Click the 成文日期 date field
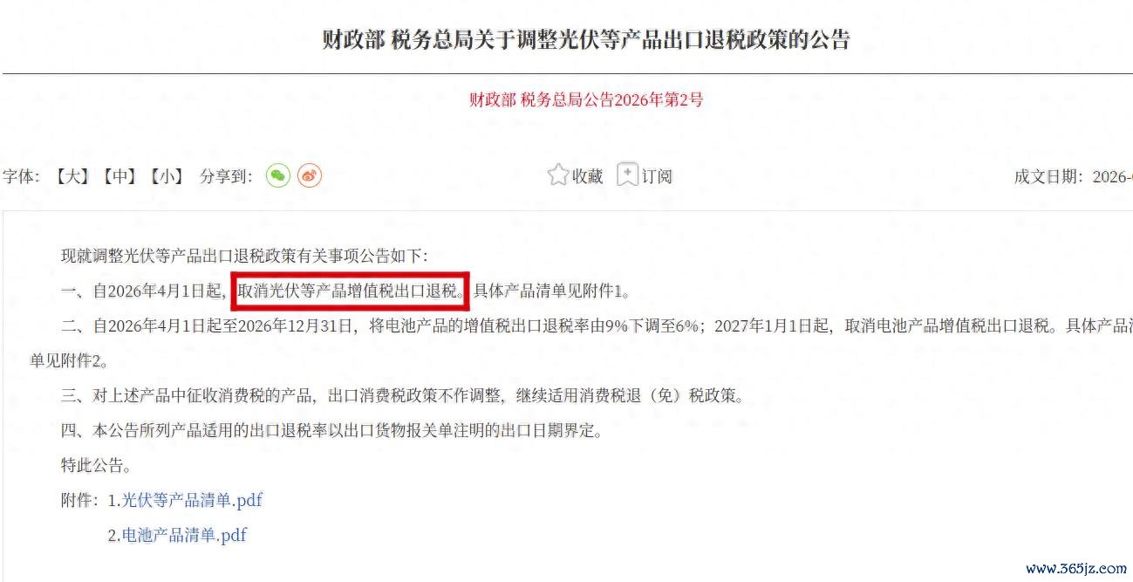The image size is (1133, 582). 1073,176
